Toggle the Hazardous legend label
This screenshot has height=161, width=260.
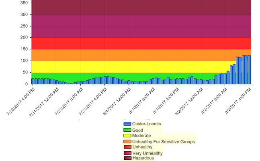143,158
